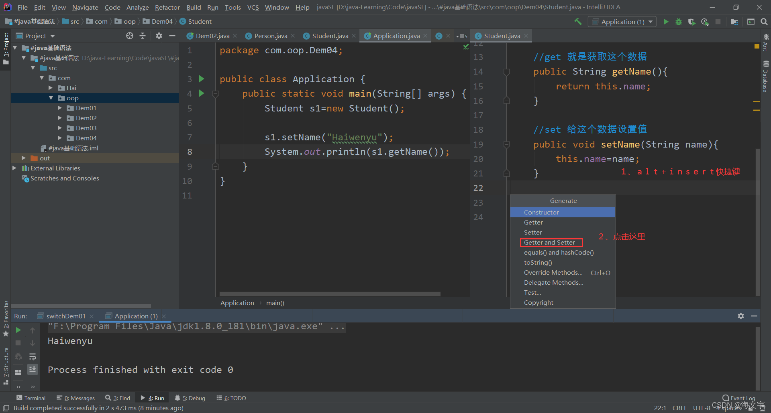This screenshot has width=771, height=413.
Task: Open the run configuration dropdown Application (1)
Action: [622, 22]
